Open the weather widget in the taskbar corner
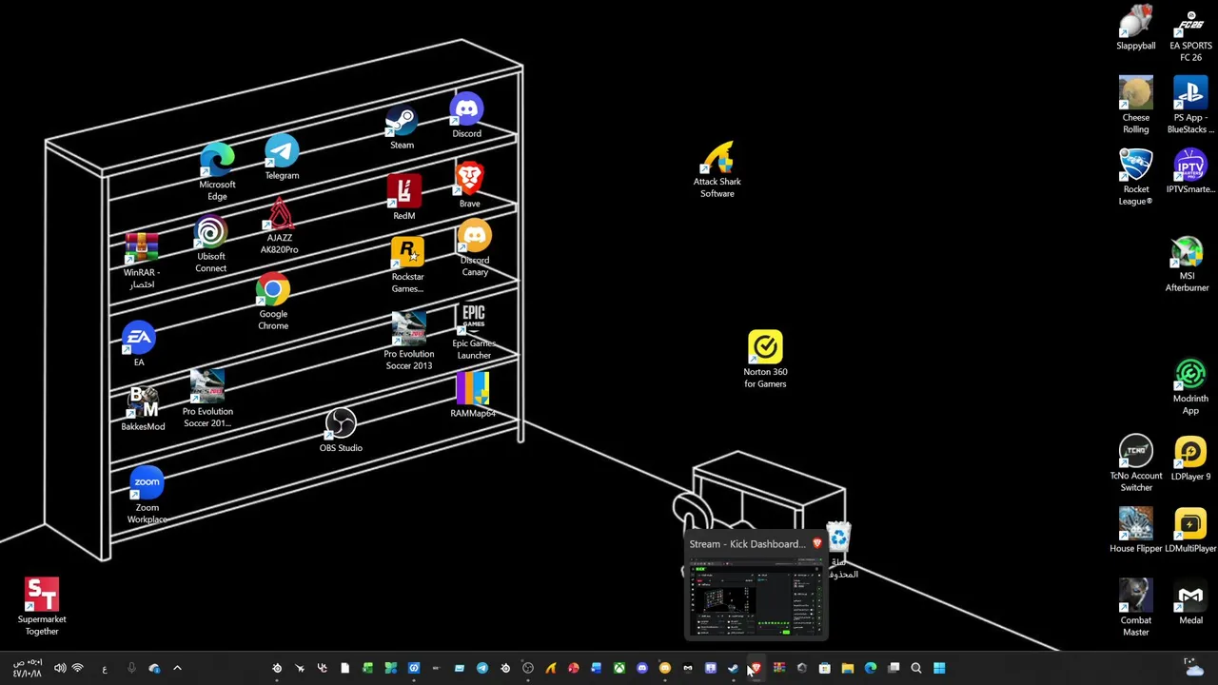The height and width of the screenshot is (685, 1218). click(x=1196, y=667)
